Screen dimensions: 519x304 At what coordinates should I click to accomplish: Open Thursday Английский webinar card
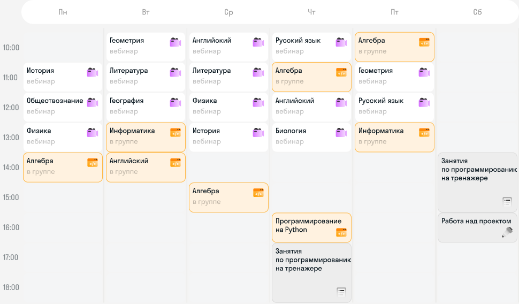(311, 107)
